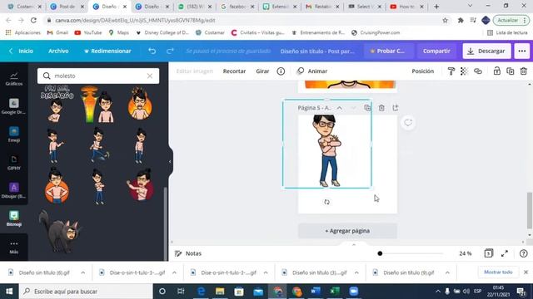
Task: Close the downloads bar
Action: click(x=526, y=272)
